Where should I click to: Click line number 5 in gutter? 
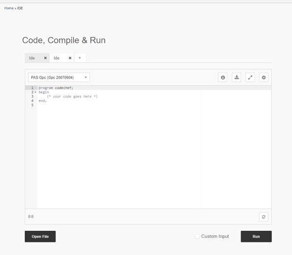pos(33,105)
